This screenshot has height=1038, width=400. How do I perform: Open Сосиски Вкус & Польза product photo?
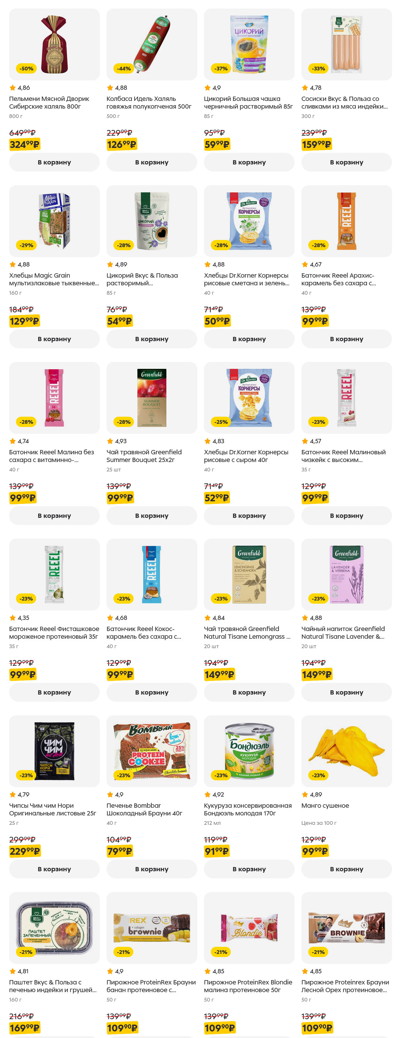pos(346,44)
